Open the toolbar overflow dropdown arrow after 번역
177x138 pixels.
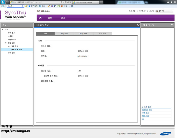tap(69, 6)
